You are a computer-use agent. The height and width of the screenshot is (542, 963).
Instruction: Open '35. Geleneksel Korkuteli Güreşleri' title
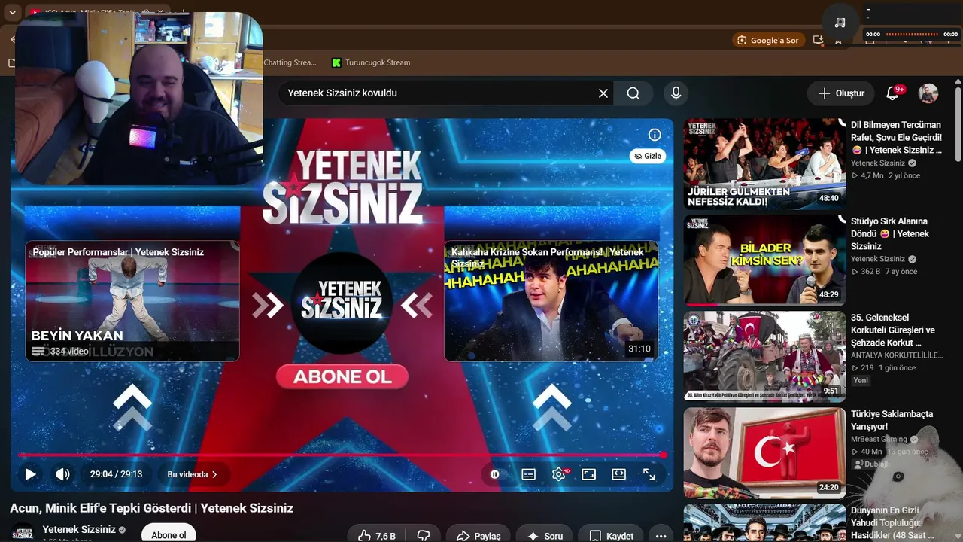[x=893, y=330]
